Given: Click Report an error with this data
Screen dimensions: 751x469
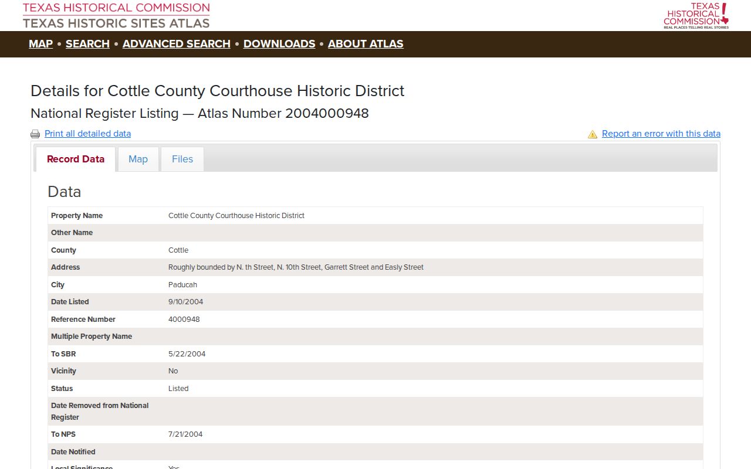Looking at the screenshot, I should click(x=661, y=134).
